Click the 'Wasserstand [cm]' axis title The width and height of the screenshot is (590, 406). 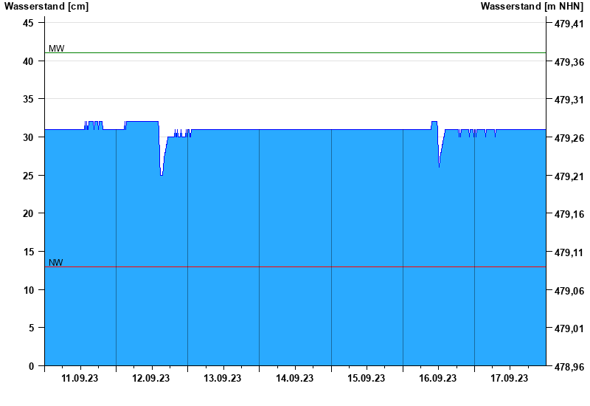coord(46,6)
